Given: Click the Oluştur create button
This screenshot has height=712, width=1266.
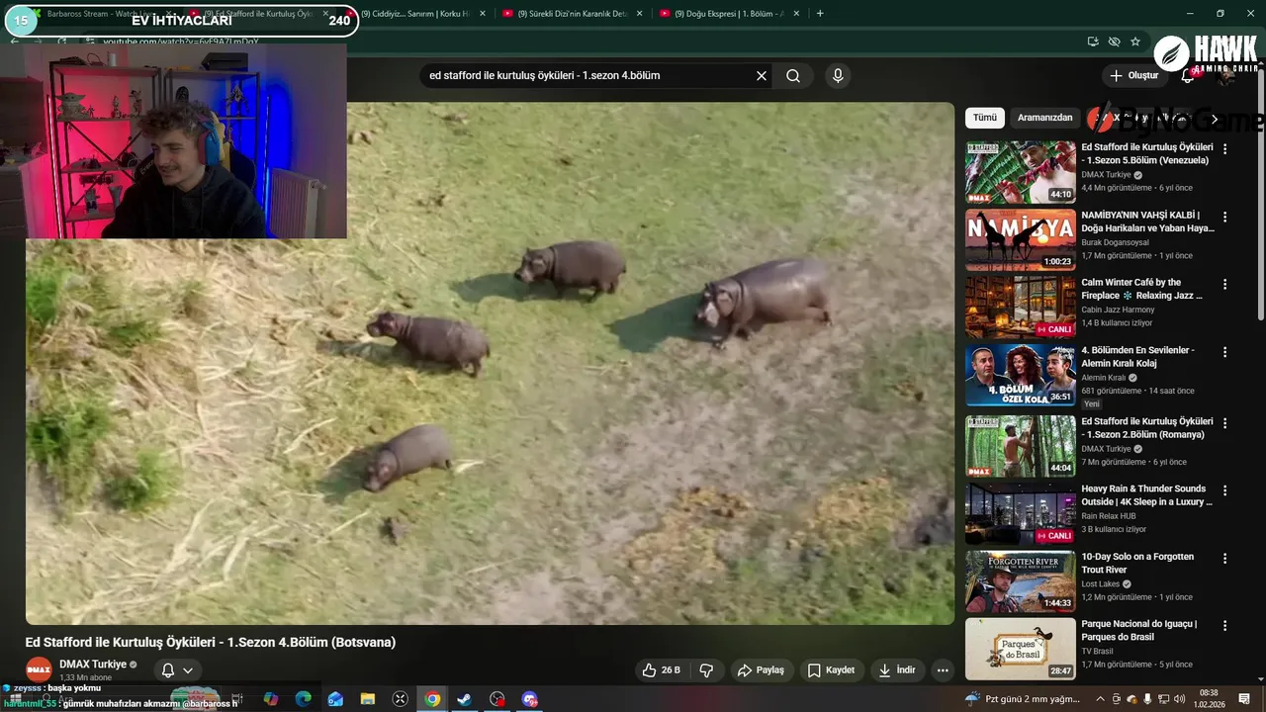Looking at the screenshot, I should [1134, 75].
